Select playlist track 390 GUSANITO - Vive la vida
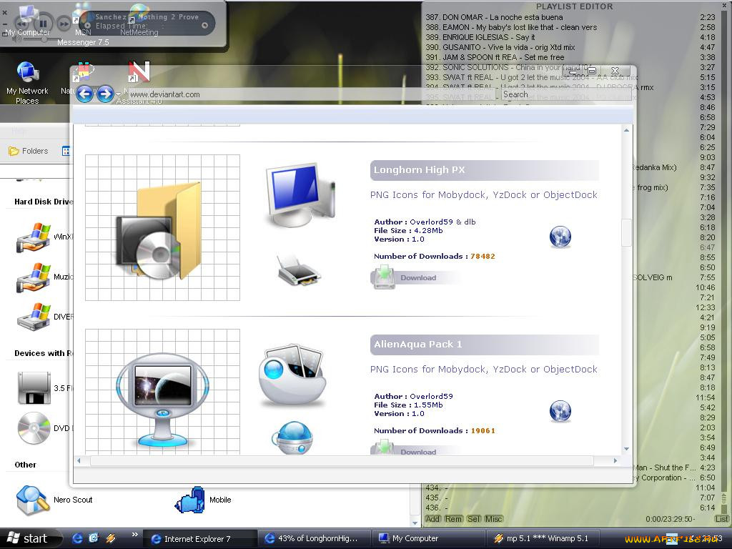The image size is (732, 549). tap(570, 47)
